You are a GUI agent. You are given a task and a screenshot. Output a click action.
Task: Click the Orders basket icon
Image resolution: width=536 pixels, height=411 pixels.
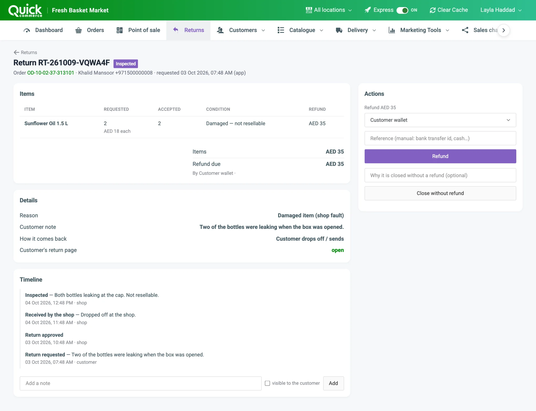(79, 30)
